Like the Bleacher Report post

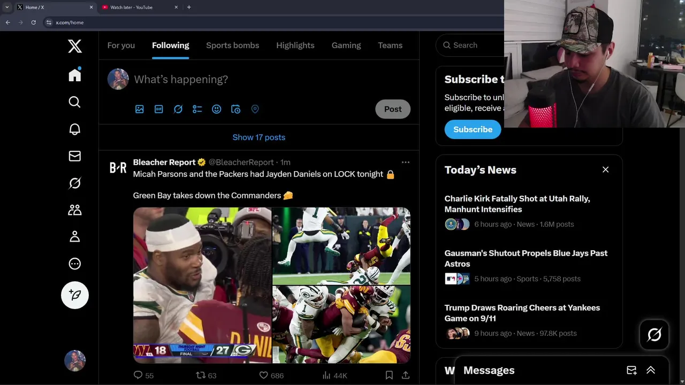[x=271, y=375]
